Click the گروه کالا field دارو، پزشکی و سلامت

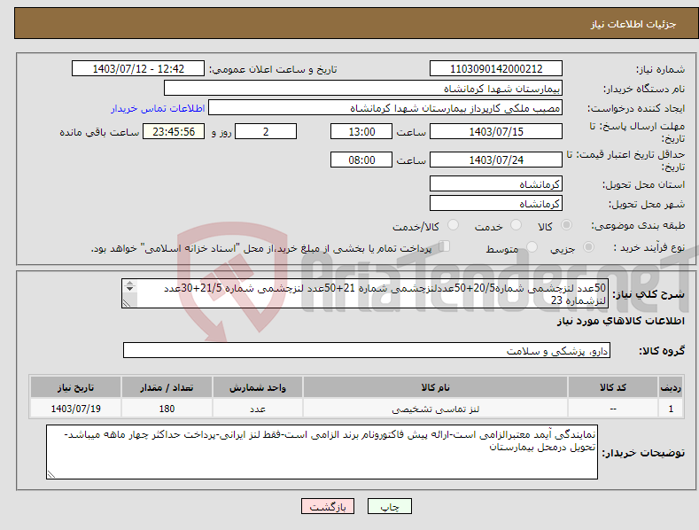click(367, 351)
